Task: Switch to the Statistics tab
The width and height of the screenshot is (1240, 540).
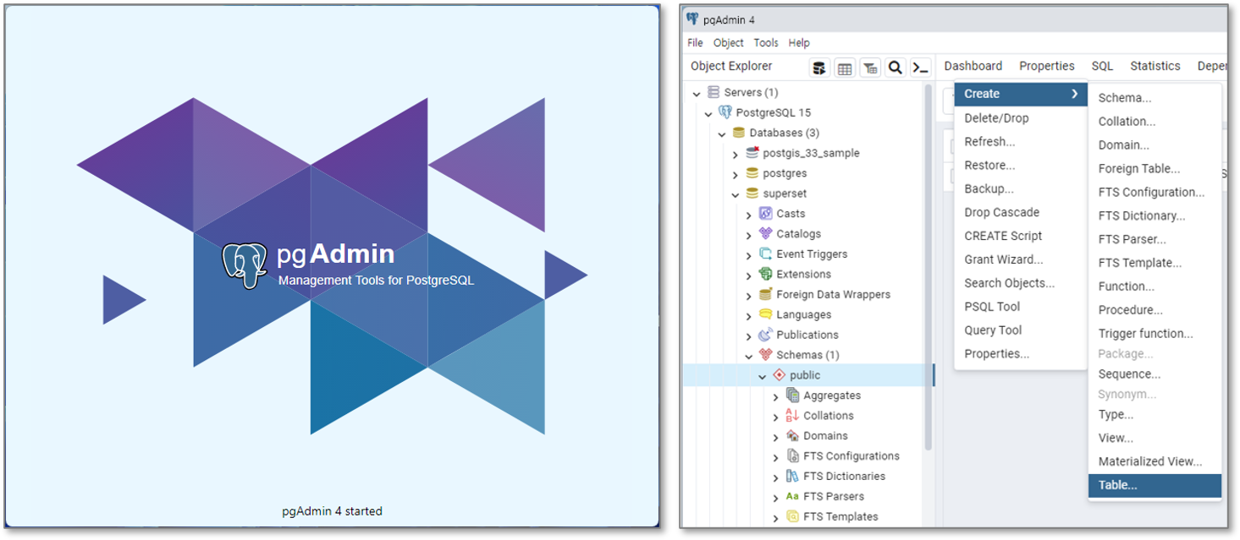Action: pyautogui.click(x=1155, y=66)
